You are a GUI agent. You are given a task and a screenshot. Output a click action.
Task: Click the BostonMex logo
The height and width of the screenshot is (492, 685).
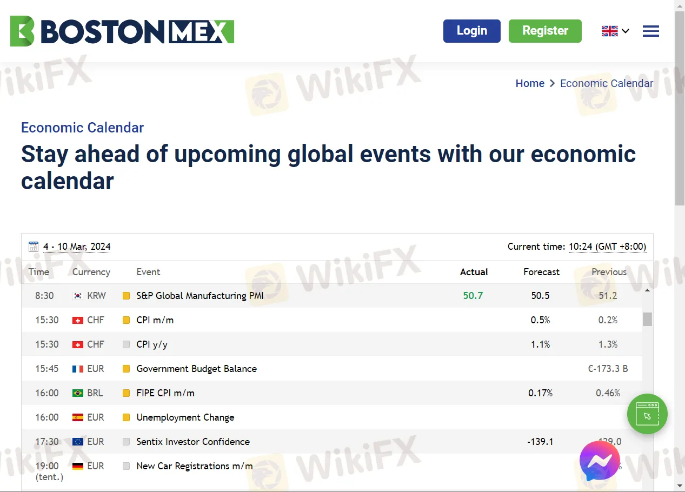click(122, 31)
